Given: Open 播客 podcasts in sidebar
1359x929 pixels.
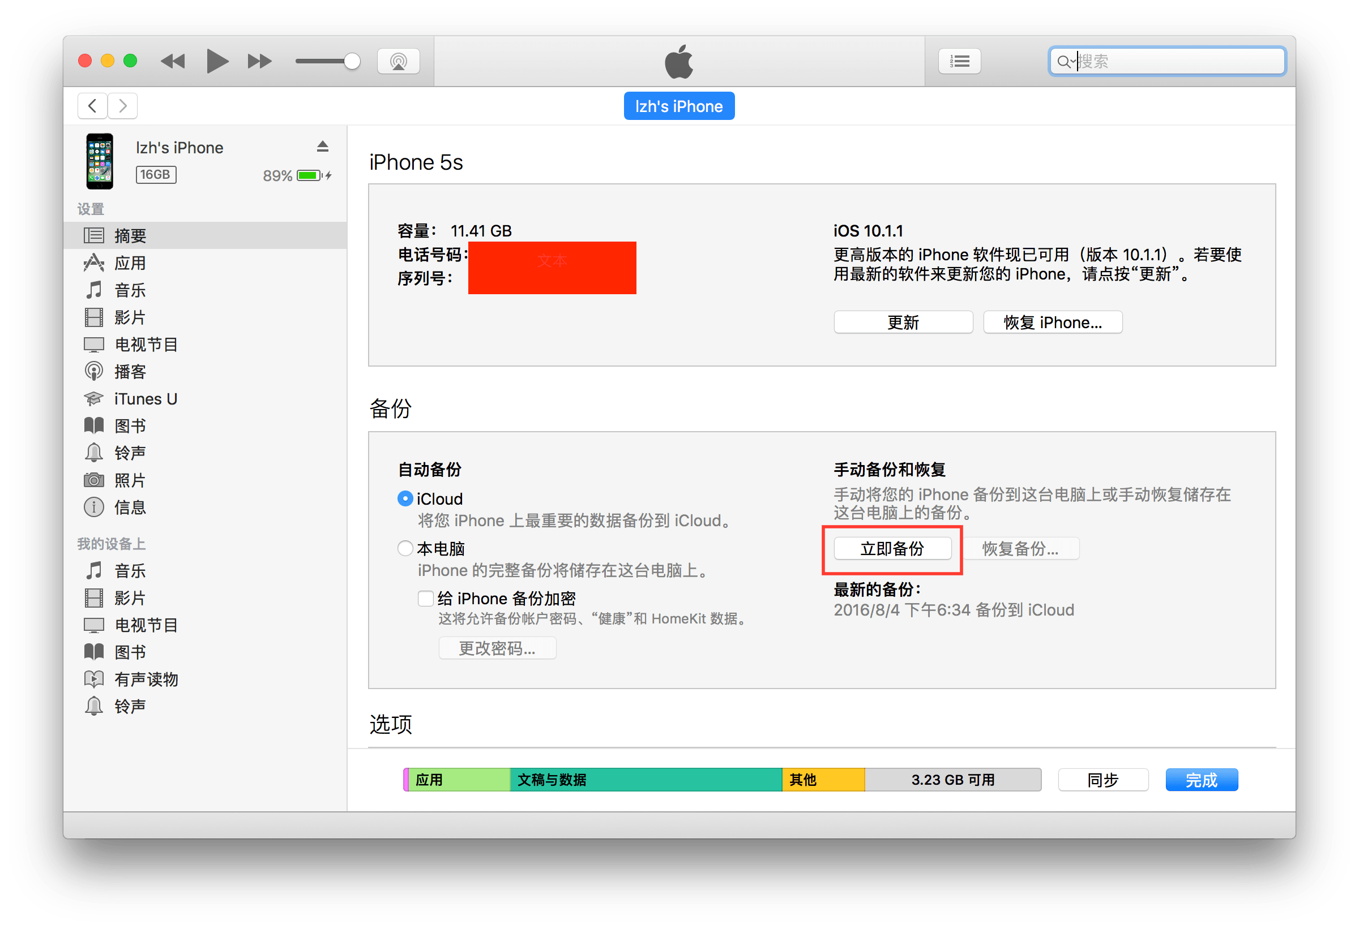Looking at the screenshot, I should point(204,372).
